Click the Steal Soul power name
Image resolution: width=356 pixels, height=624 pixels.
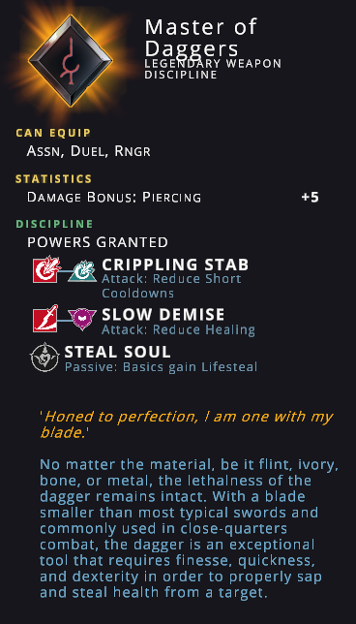pos(118,352)
